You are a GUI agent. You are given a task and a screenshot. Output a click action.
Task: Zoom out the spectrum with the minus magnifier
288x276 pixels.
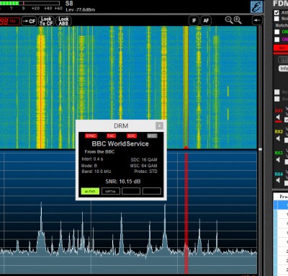[x=229, y=20]
